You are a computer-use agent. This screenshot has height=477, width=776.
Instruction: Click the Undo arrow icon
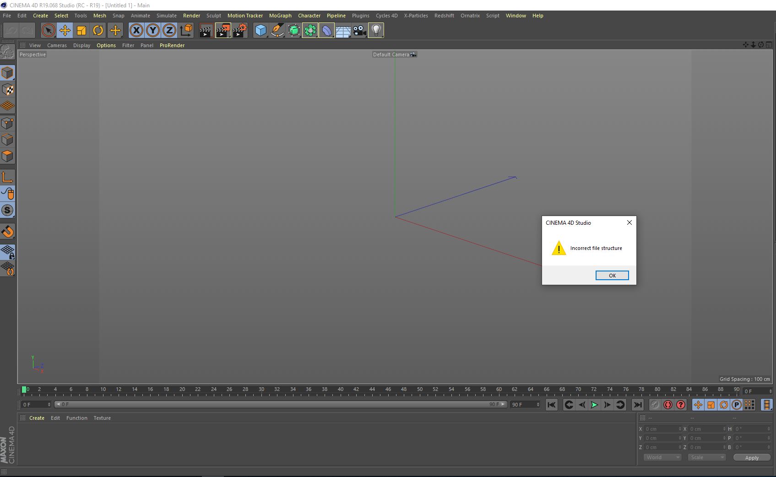(11, 31)
